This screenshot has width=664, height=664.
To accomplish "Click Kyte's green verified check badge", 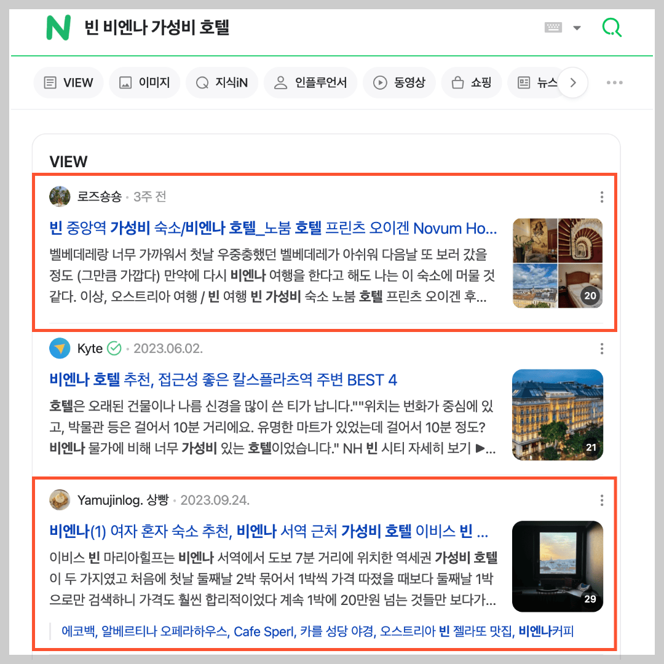I will 114,348.
